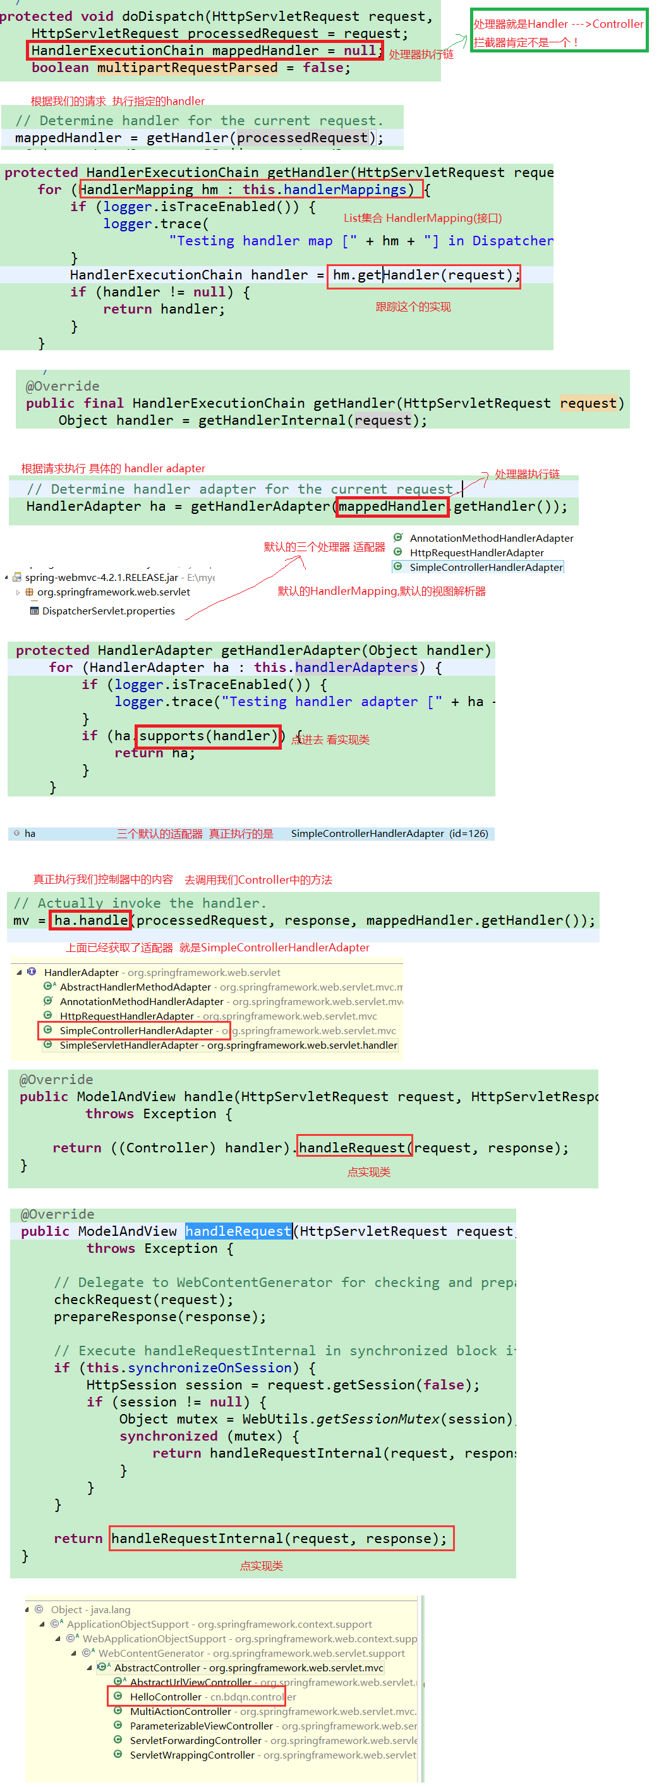Click 'getHandlerInternal(request);' in the code

point(313,420)
